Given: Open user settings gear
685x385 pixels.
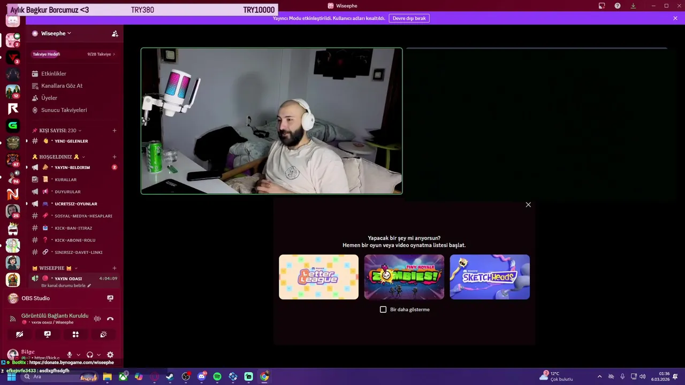Looking at the screenshot, I should click(x=110, y=355).
